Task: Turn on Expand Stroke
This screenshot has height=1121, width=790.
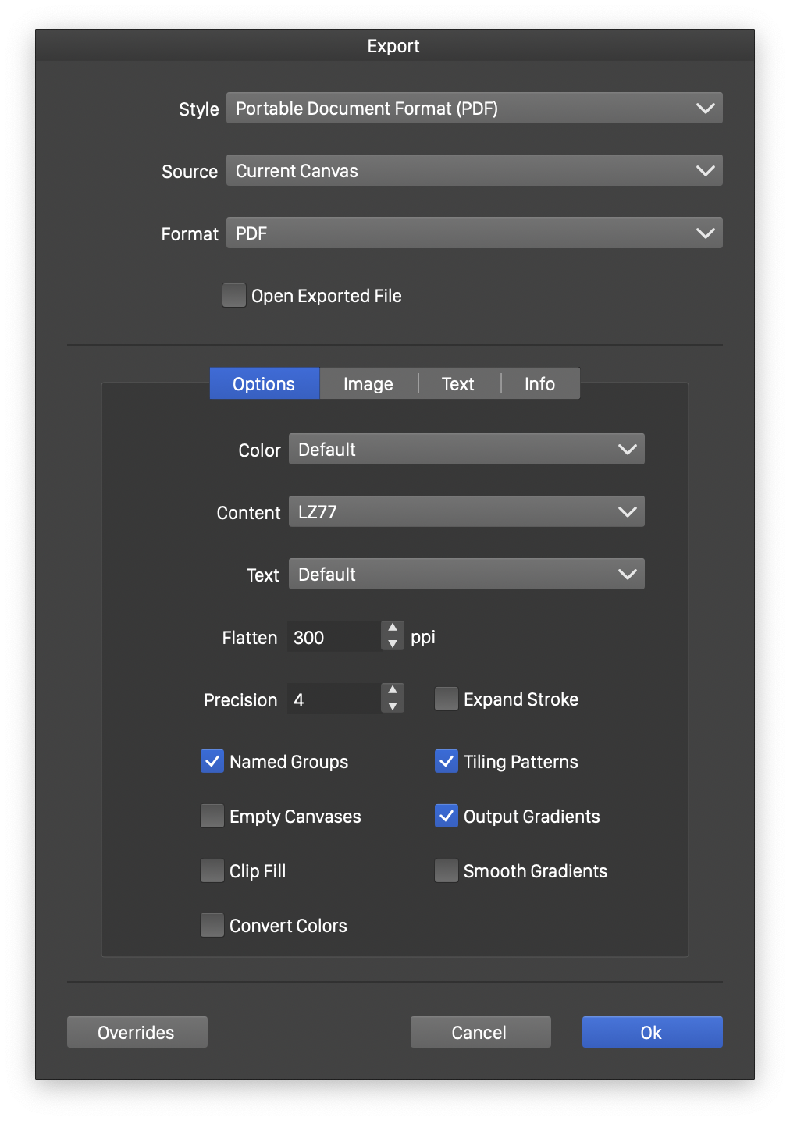Action: (447, 699)
